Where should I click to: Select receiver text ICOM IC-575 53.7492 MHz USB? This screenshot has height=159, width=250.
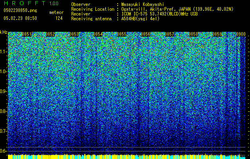(x=159, y=14)
